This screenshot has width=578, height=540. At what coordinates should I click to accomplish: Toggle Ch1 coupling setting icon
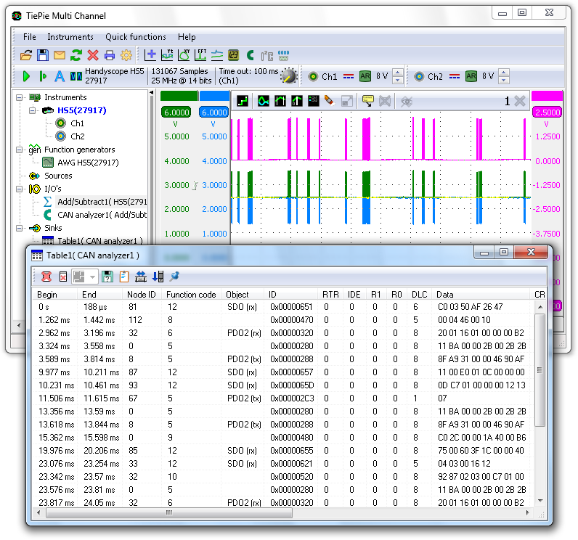(348, 76)
